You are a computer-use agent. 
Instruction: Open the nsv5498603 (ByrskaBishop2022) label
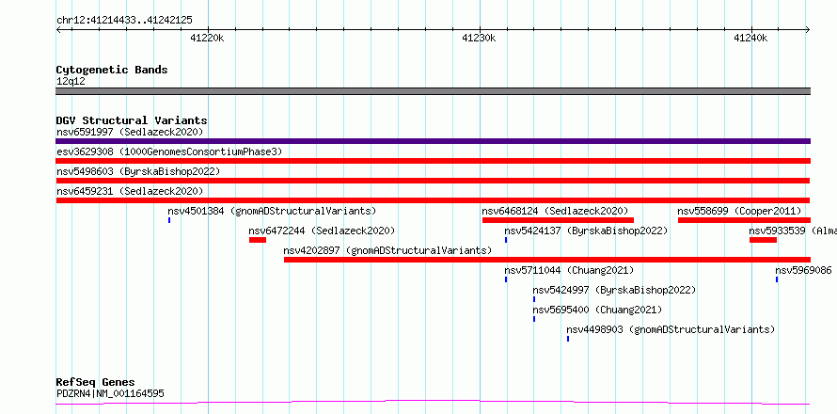pos(138,171)
